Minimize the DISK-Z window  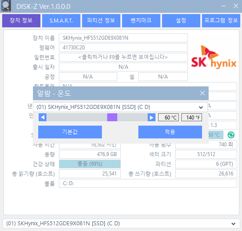pos(224,6)
